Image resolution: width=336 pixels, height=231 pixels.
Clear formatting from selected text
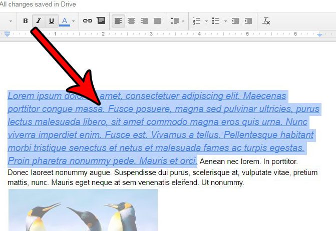coord(266,21)
